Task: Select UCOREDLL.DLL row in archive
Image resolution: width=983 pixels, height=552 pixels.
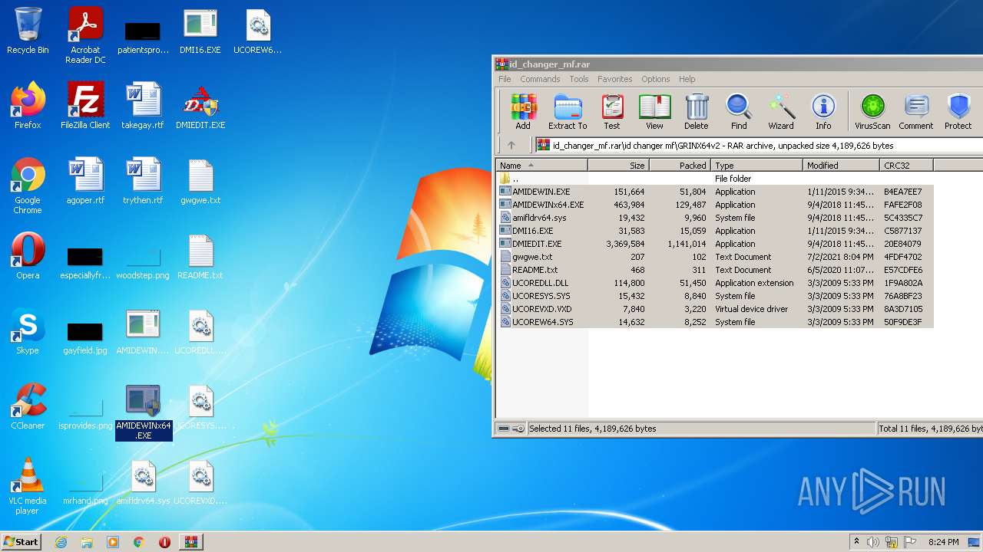Action: click(x=715, y=283)
